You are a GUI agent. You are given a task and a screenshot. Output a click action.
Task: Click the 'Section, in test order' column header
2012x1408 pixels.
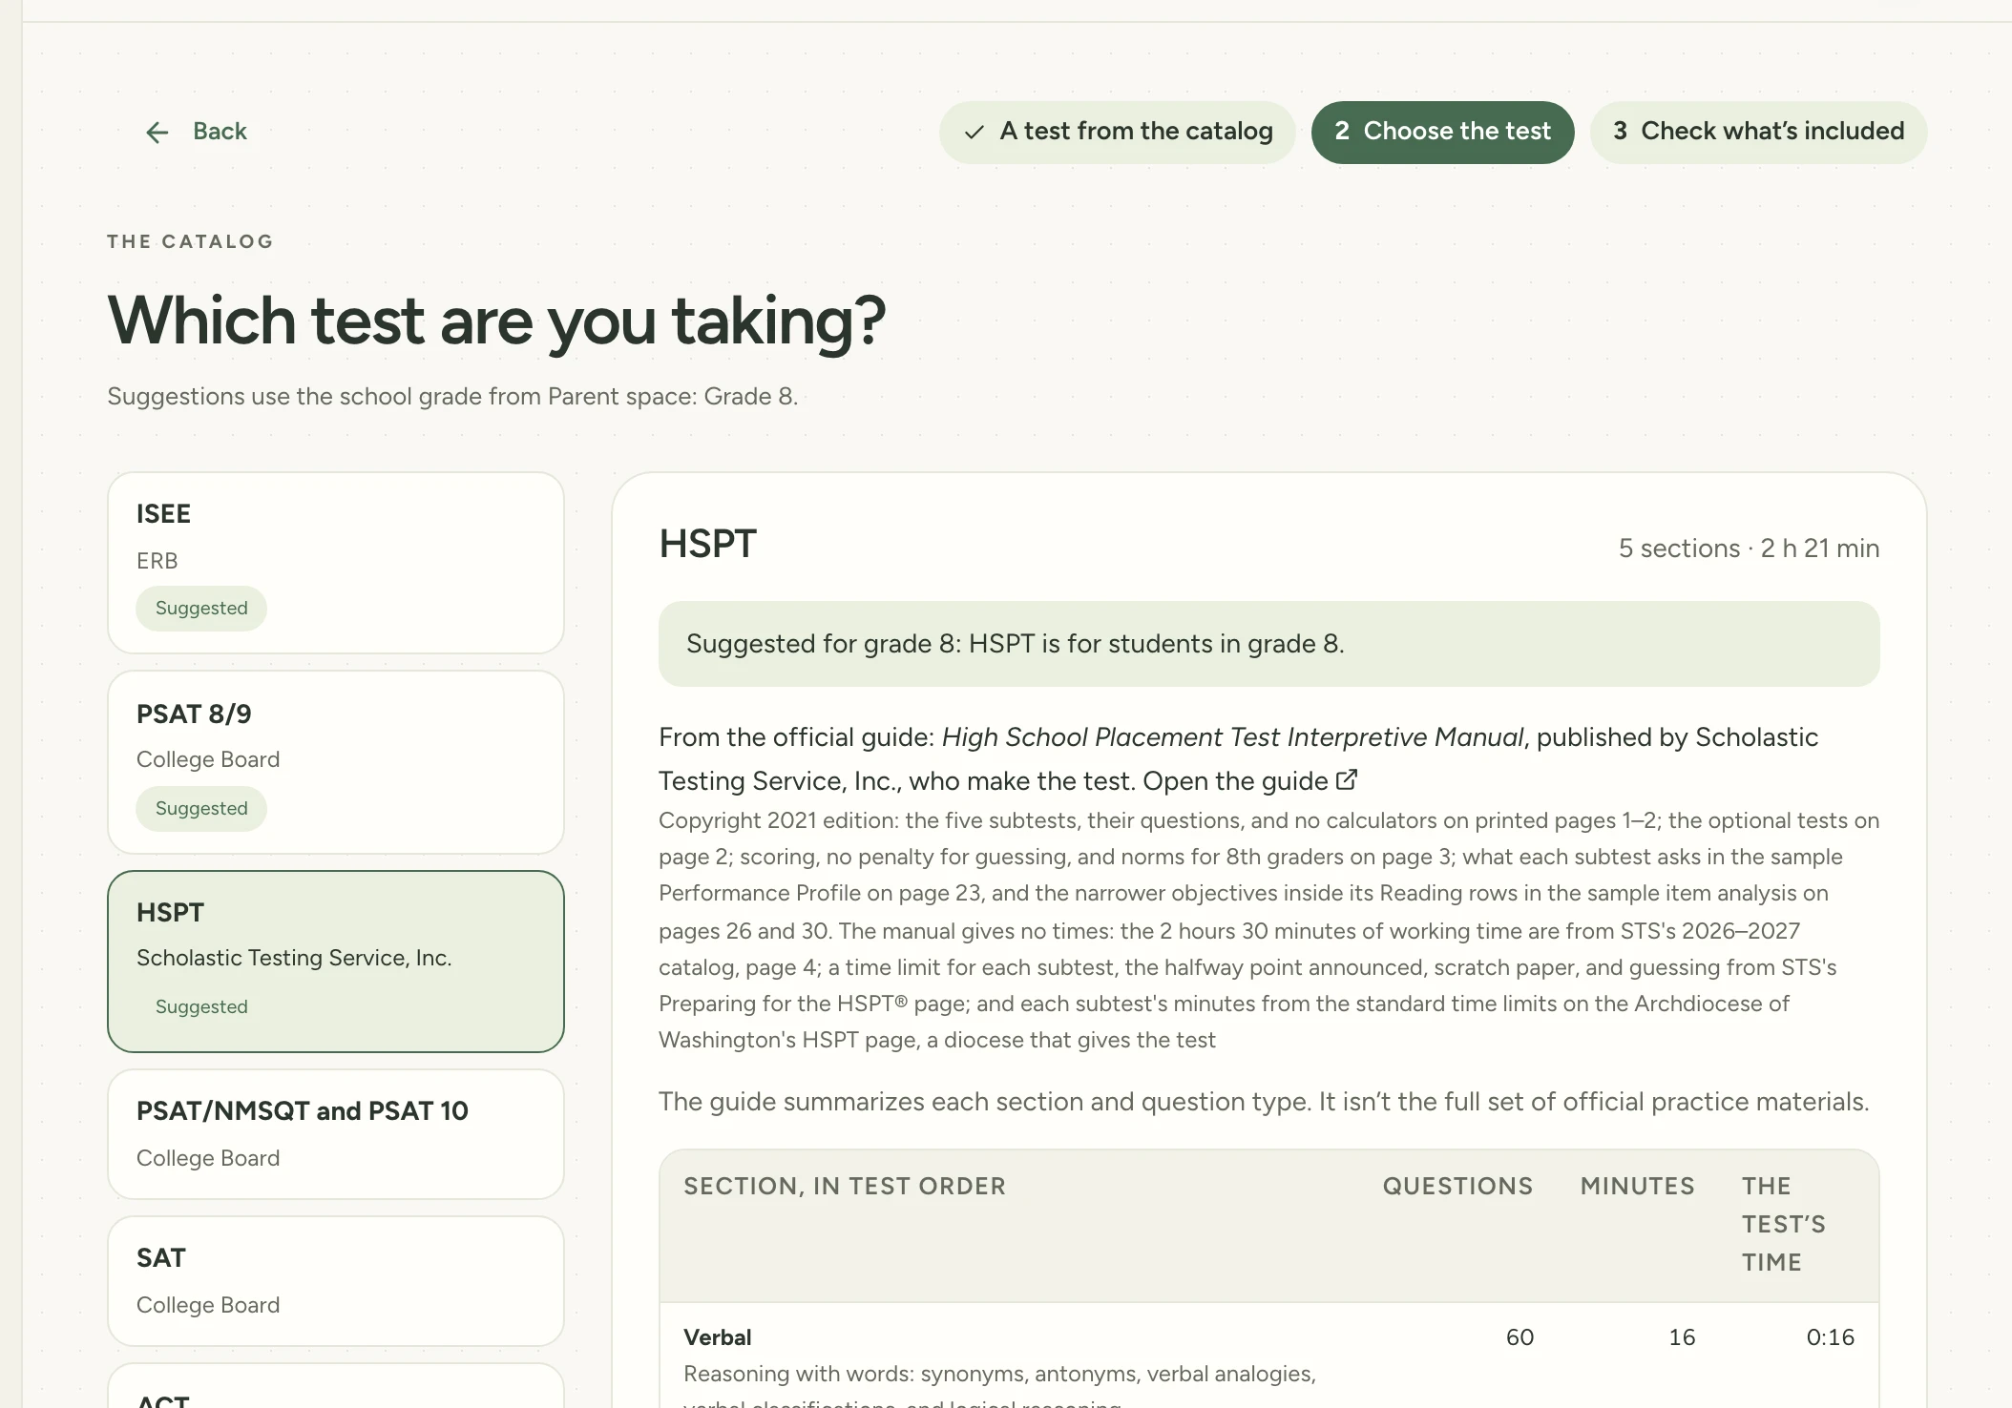(845, 1187)
